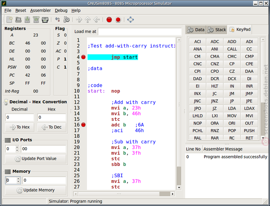Decrement the Memory address spinner
This screenshot has height=206, width=270.
pyautogui.click(x=18, y=182)
